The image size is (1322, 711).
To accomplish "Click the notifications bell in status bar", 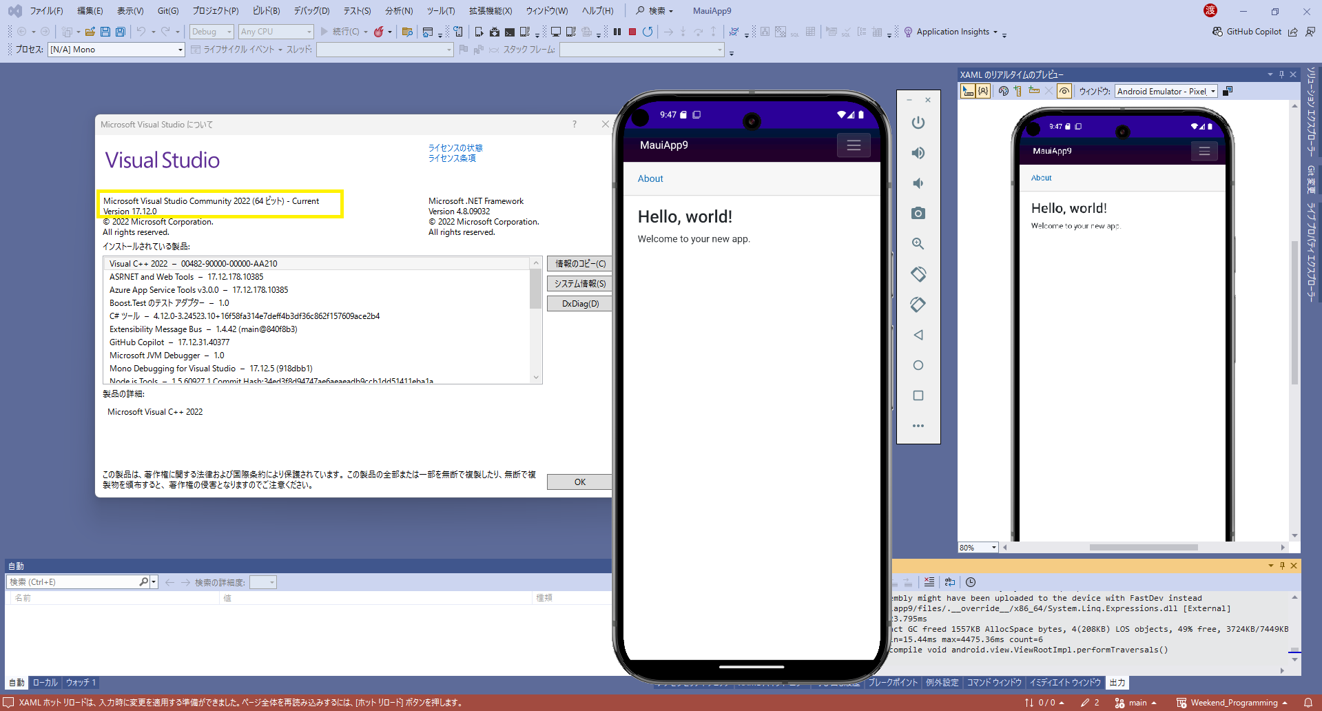I will (1308, 703).
